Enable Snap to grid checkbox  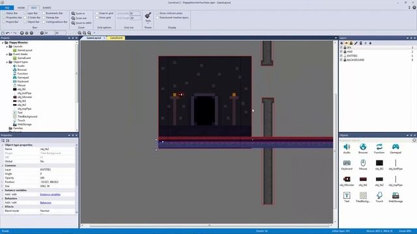pos(97,13)
